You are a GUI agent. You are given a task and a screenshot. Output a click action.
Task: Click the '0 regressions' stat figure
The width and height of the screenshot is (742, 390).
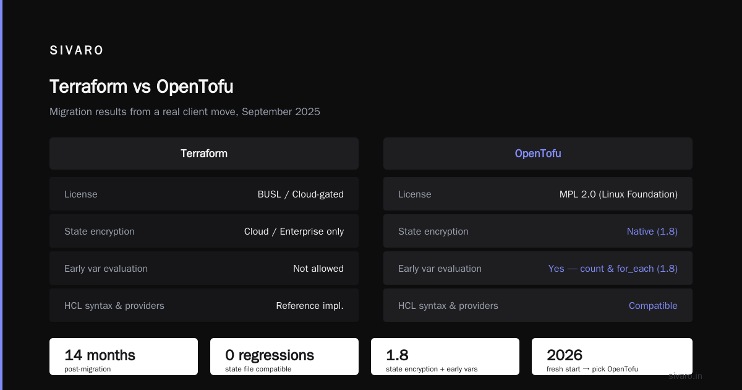[270, 355]
